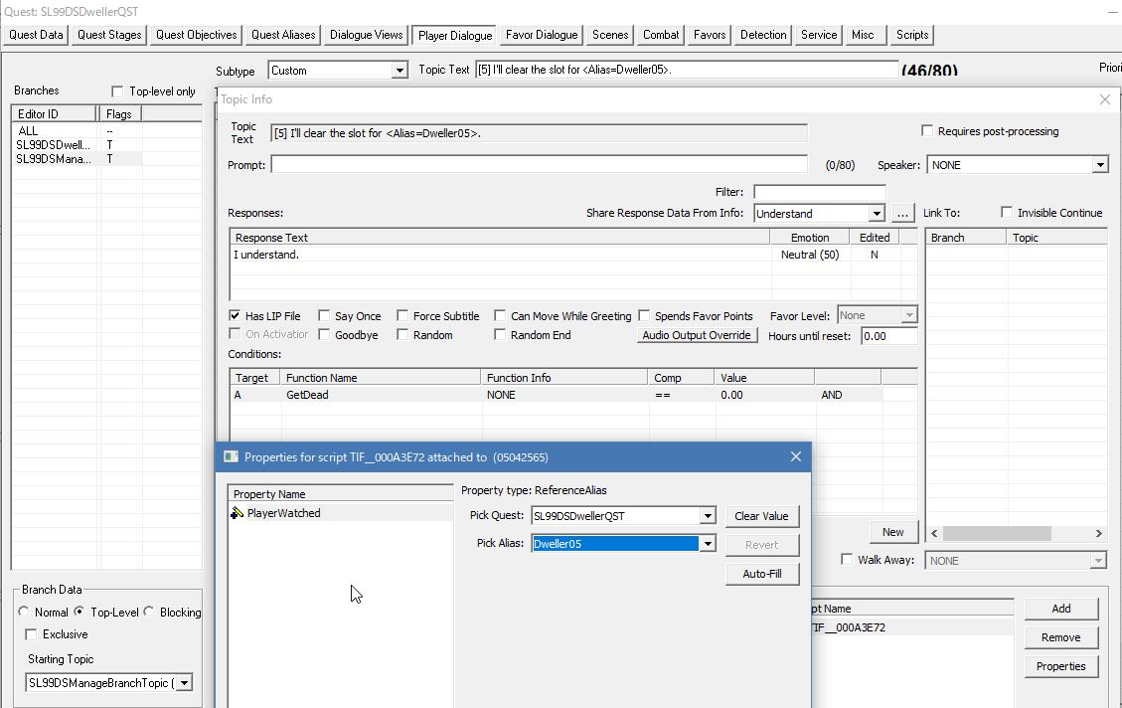1122x708 pixels.
Task: Select the SL99DSDwell... branch row
Action: point(106,144)
